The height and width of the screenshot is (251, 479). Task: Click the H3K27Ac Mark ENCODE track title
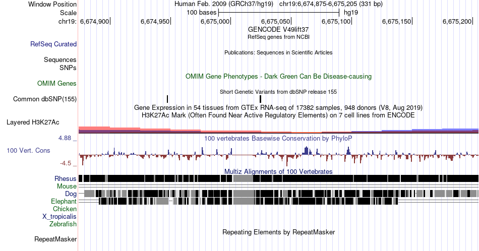[278, 115]
